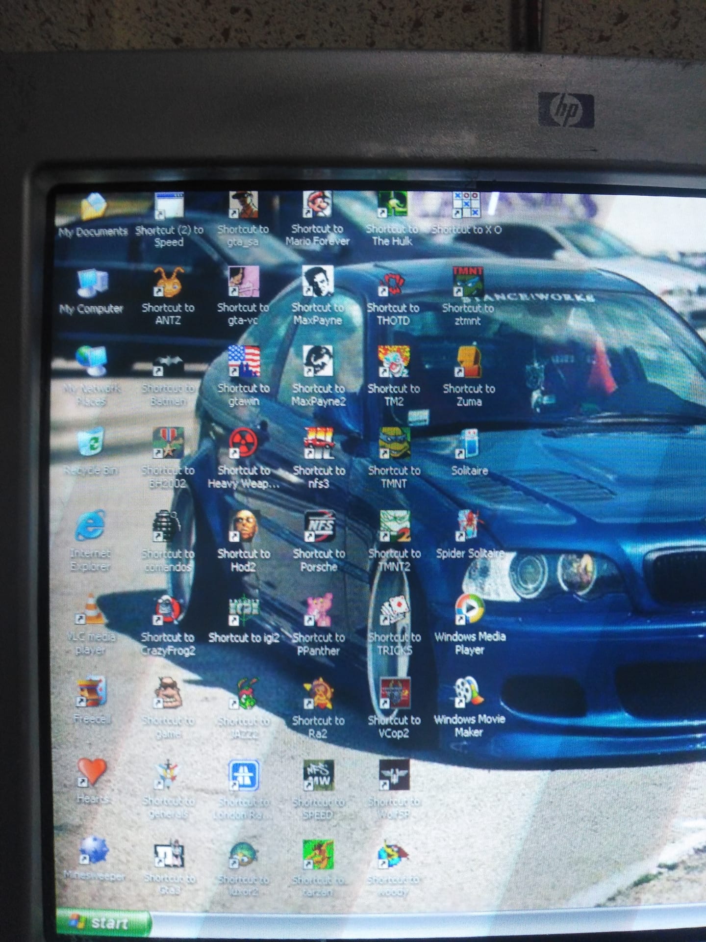This screenshot has height=942, width=706.
Task: Launch the VLC media player shortcut
Action: [x=91, y=609]
